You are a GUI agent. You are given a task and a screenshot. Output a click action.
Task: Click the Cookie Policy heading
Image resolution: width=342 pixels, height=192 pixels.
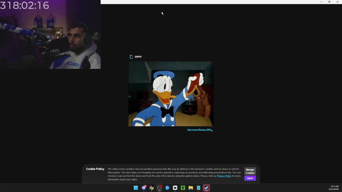(x=95, y=169)
